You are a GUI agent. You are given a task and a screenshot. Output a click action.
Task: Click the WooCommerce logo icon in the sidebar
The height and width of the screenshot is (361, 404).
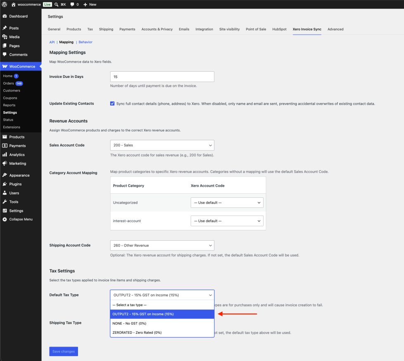5,66
